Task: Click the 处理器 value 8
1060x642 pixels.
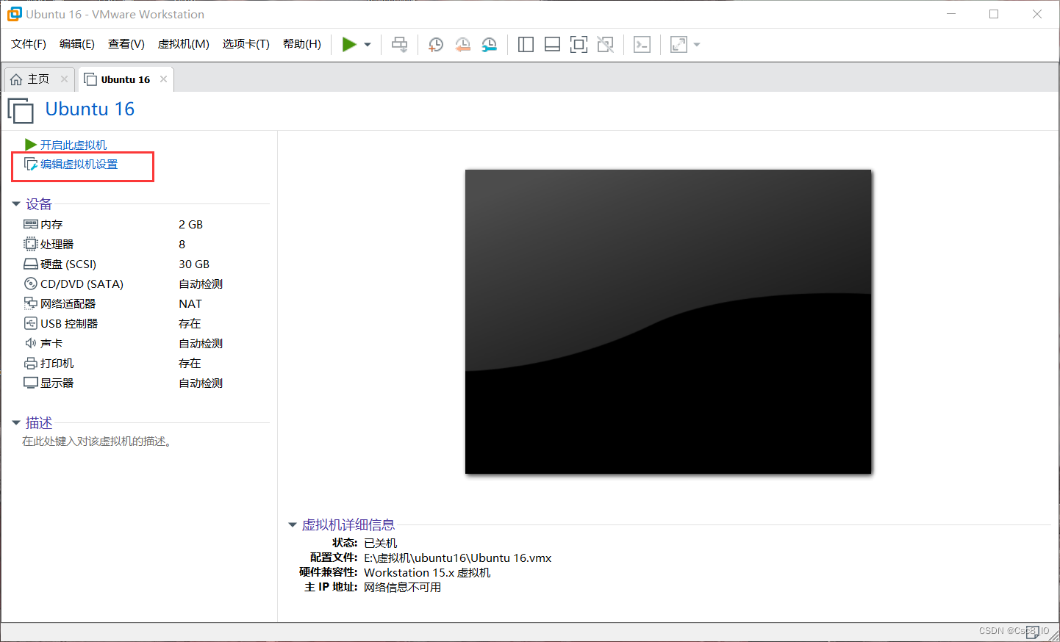Action: (182, 244)
